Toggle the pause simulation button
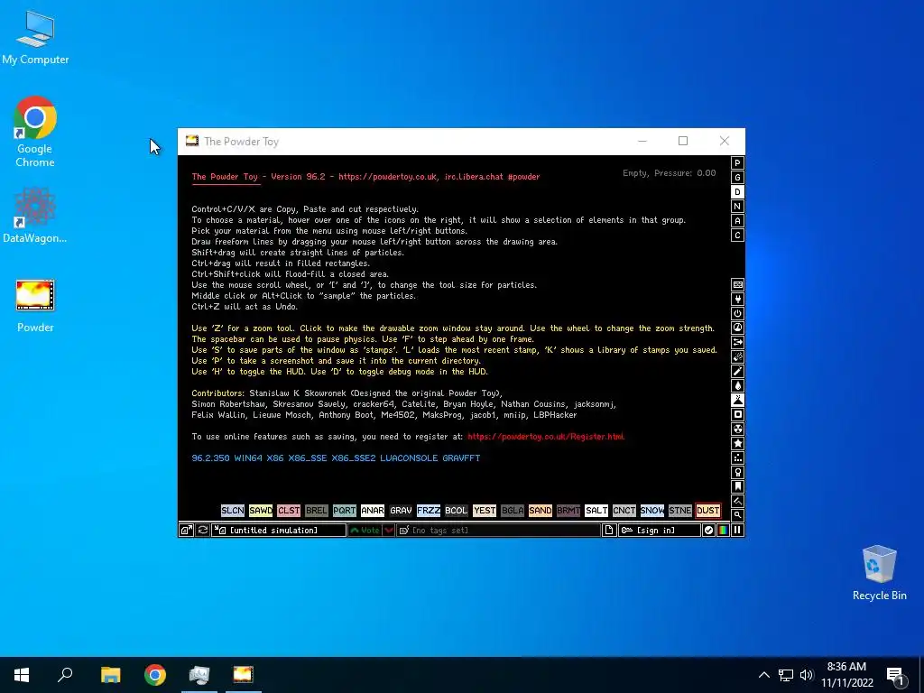 pyautogui.click(x=737, y=531)
